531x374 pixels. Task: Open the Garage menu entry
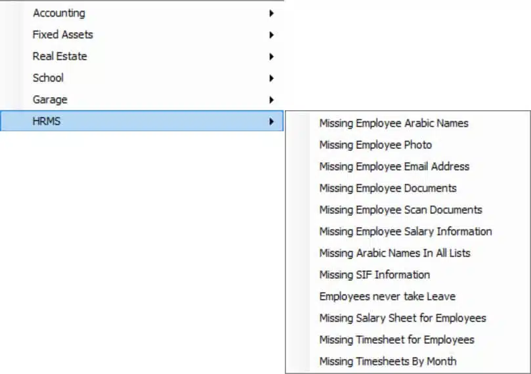tap(142, 100)
